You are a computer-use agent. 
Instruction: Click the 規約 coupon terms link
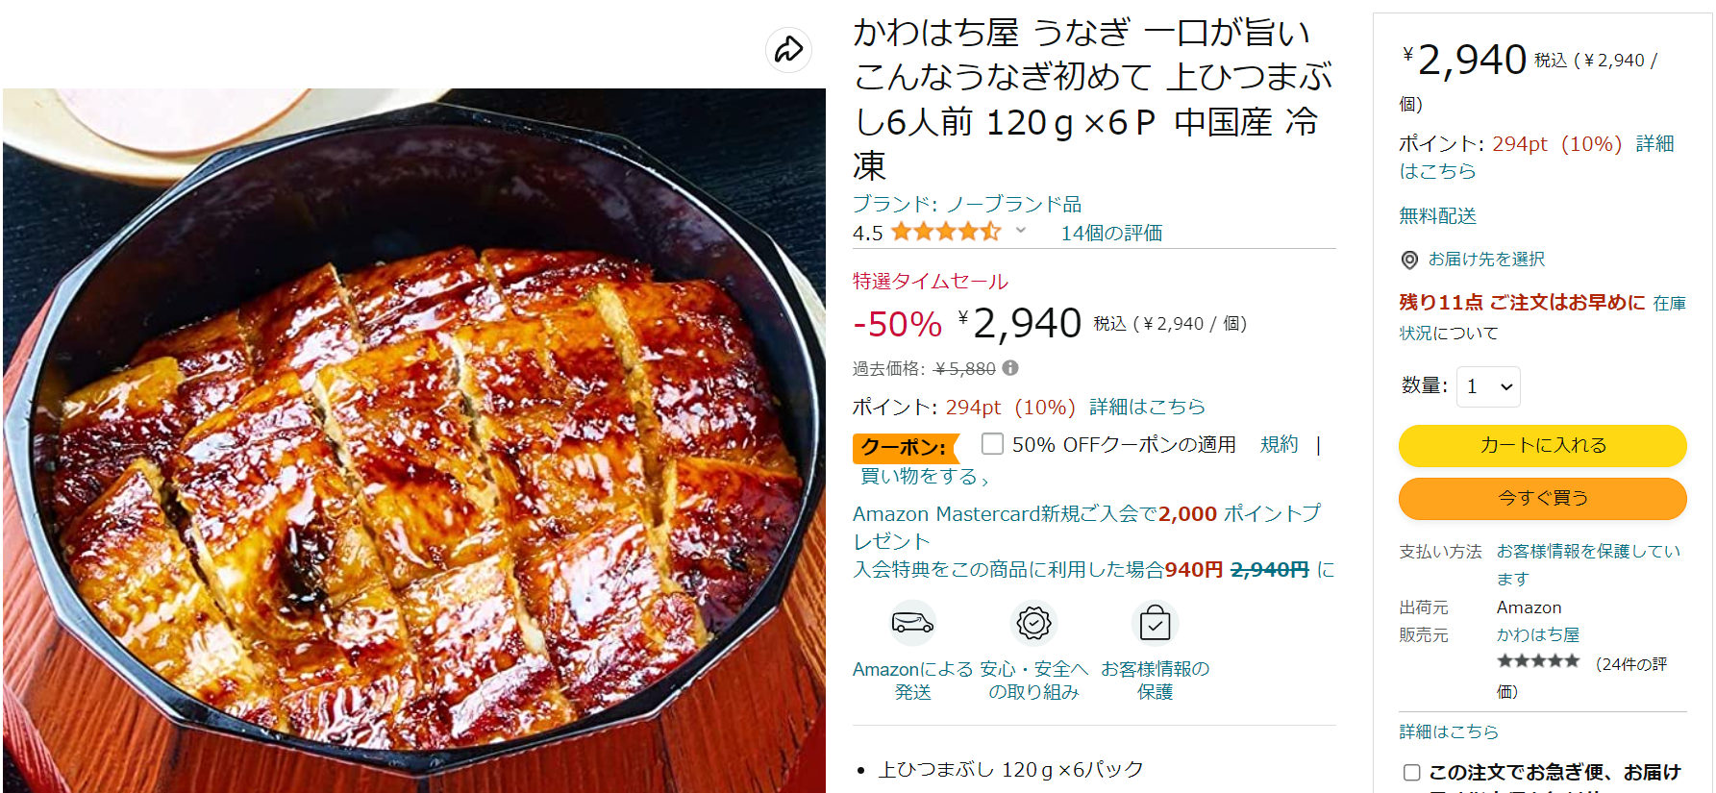click(x=1279, y=444)
